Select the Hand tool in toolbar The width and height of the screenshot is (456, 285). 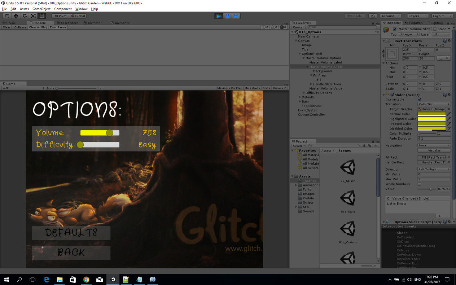[x=7, y=16]
